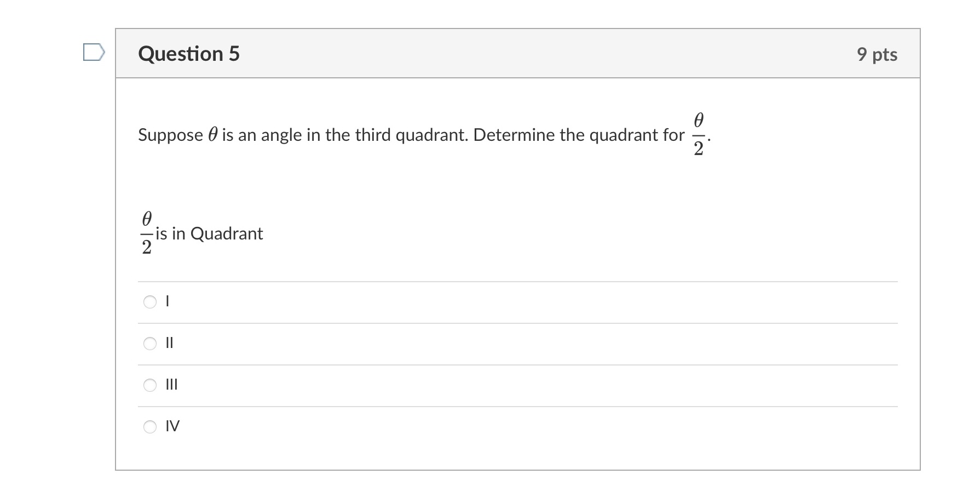The width and height of the screenshot is (963, 491).
Task: Click the answer option label III
Action: (171, 385)
